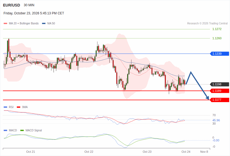
Task: Click the red 1.1189 support price tag
Action: pos(220,91)
